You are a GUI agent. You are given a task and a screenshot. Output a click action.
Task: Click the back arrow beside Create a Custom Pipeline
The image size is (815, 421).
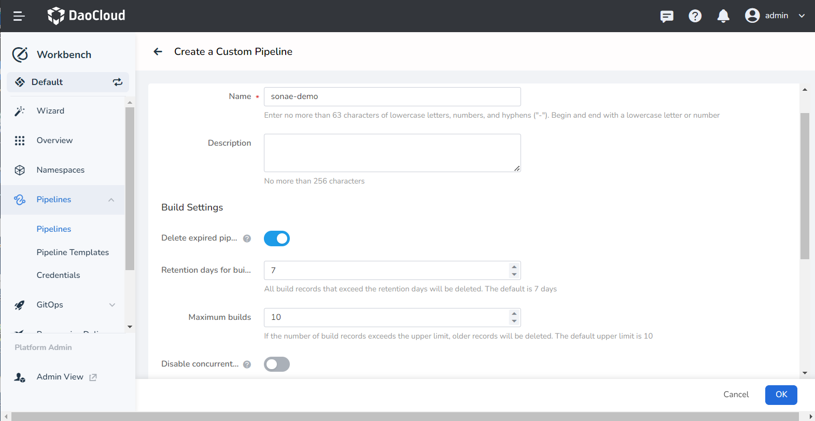(158, 51)
